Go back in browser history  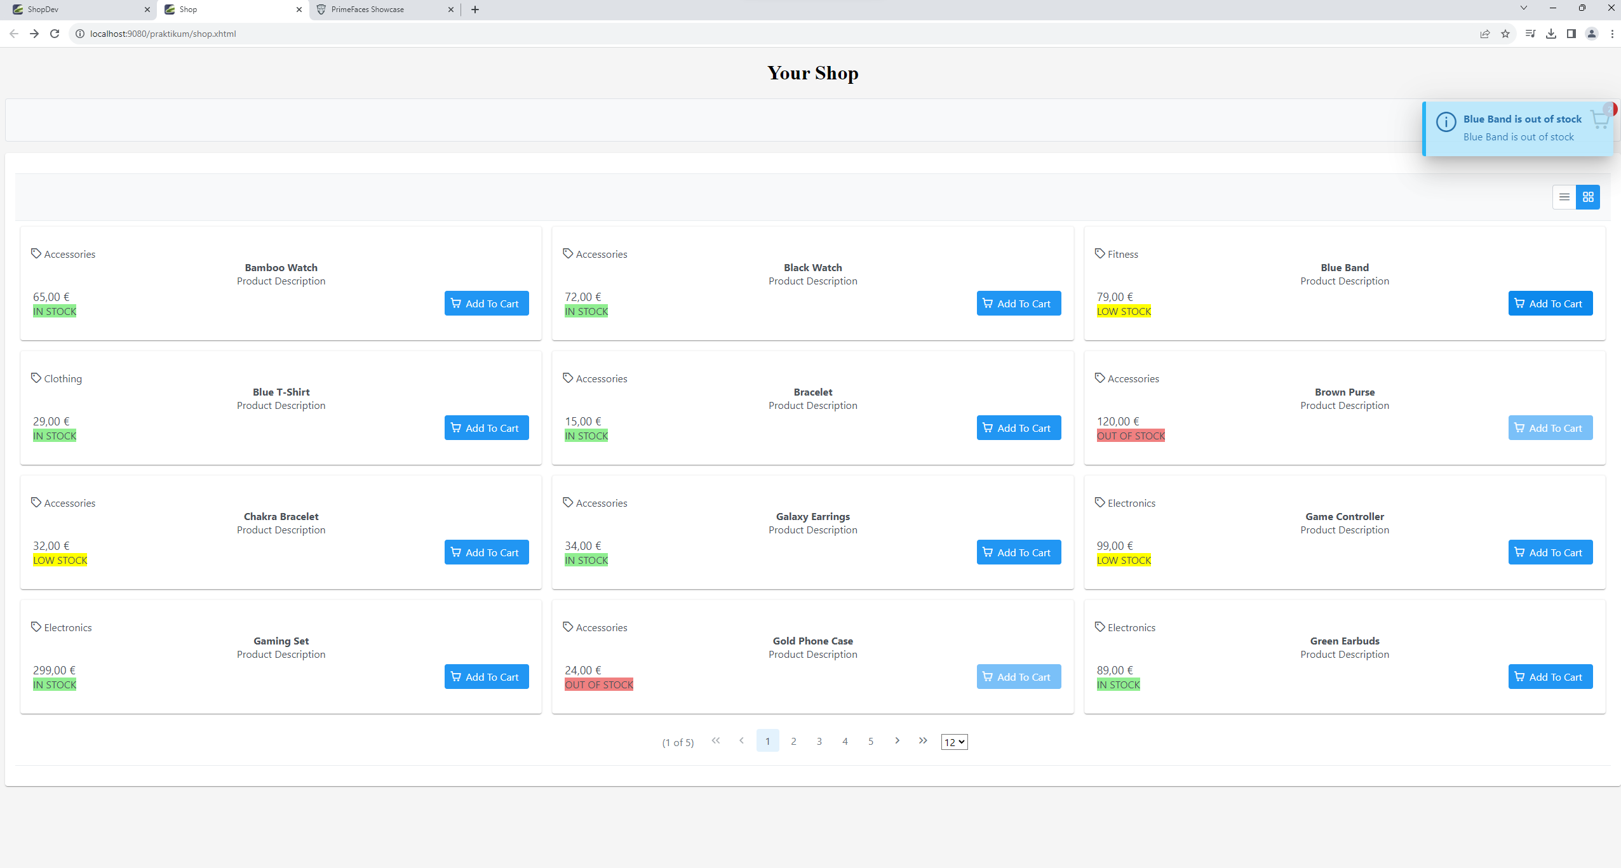[x=14, y=34]
